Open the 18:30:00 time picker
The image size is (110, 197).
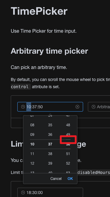[x=50, y=192]
